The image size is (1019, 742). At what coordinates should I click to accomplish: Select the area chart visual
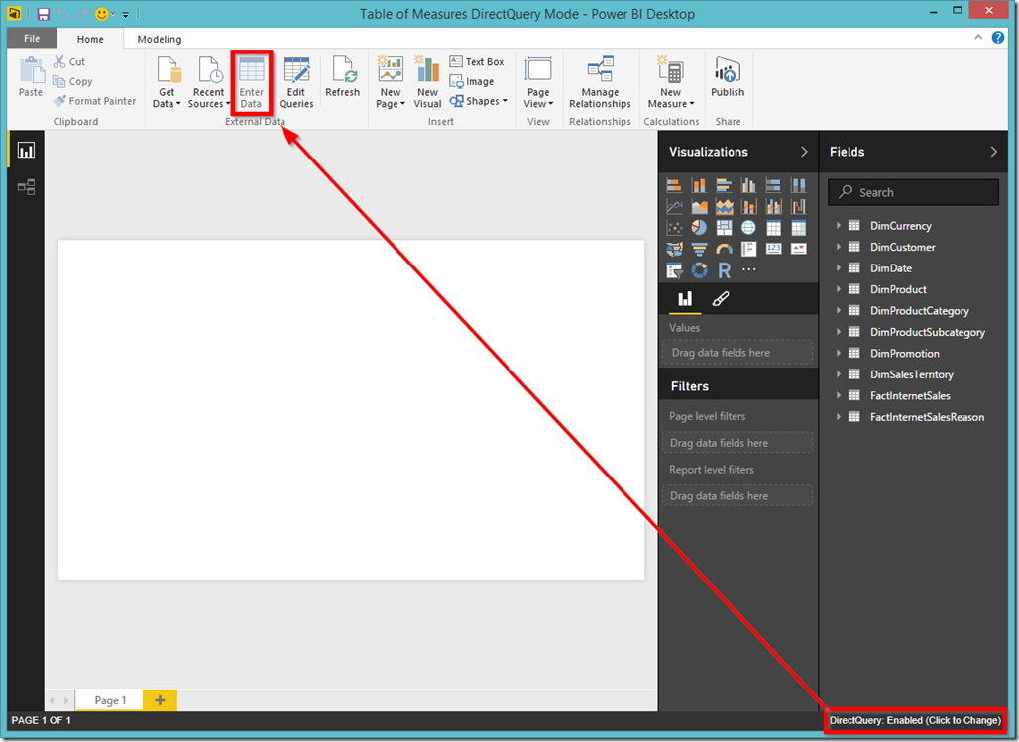(699, 207)
